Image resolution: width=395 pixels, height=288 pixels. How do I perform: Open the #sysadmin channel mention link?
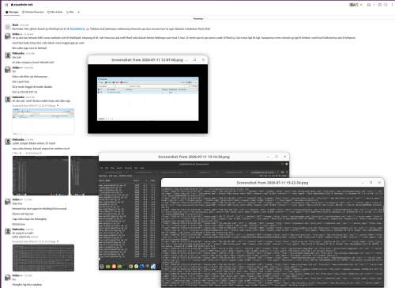(x=77, y=28)
